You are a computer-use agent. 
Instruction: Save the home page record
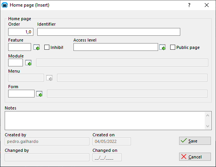tap(195, 141)
